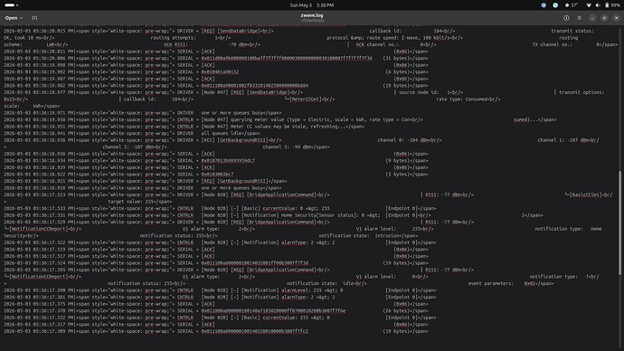Click 'scale: kWh' log text
The image size is (624, 351).
[x=24, y=106]
